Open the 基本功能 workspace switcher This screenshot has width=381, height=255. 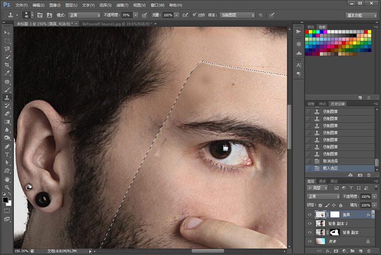coord(361,15)
